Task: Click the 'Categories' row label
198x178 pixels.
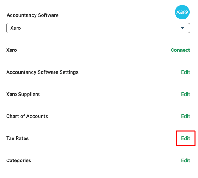Action: click(x=19, y=160)
